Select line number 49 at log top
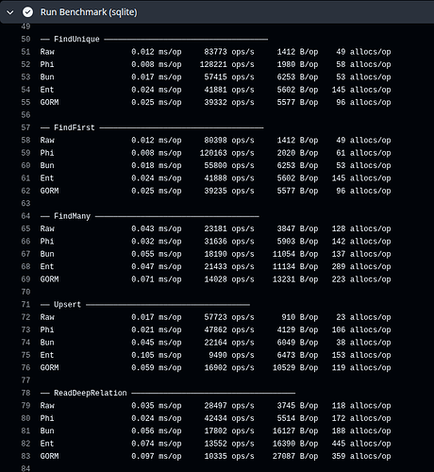 (x=25, y=26)
